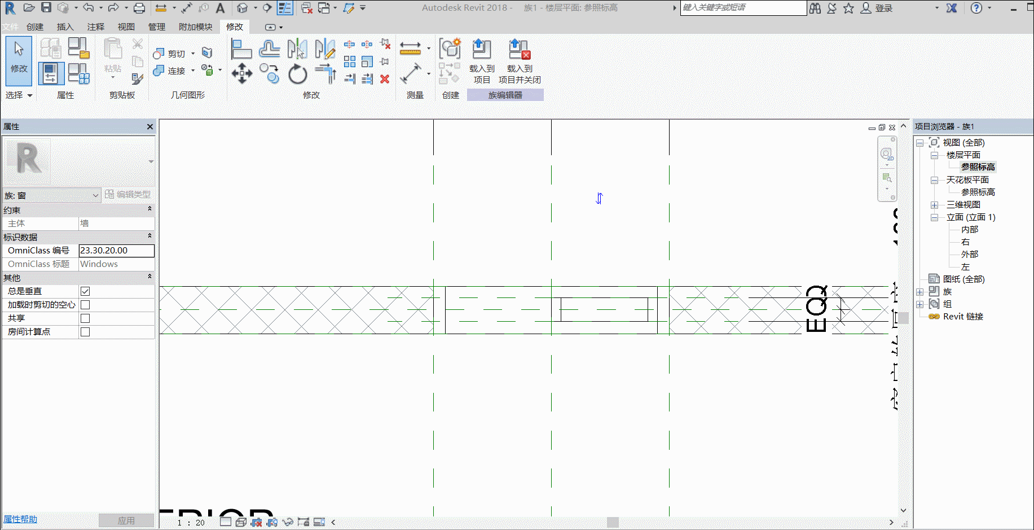Toggle the Temporary Hide/Isolate sunglasses icon

[x=288, y=522]
